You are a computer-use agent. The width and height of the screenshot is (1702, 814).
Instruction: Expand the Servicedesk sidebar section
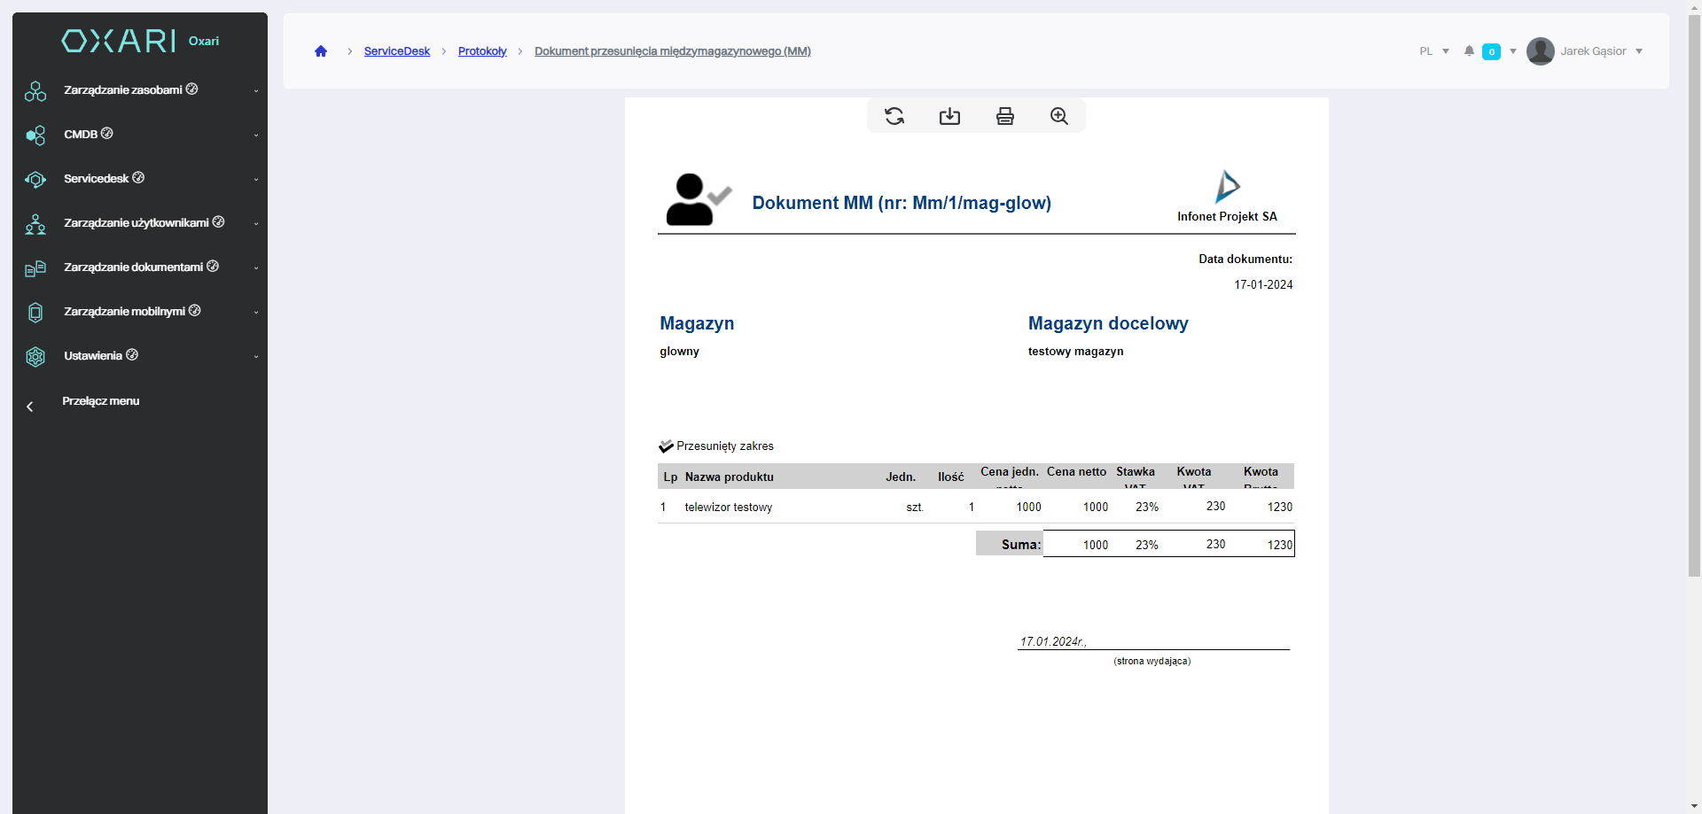97,179
